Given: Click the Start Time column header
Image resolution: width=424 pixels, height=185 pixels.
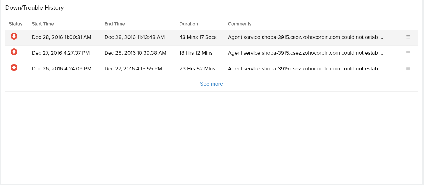Looking at the screenshot, I should click(x=43, y=24).
